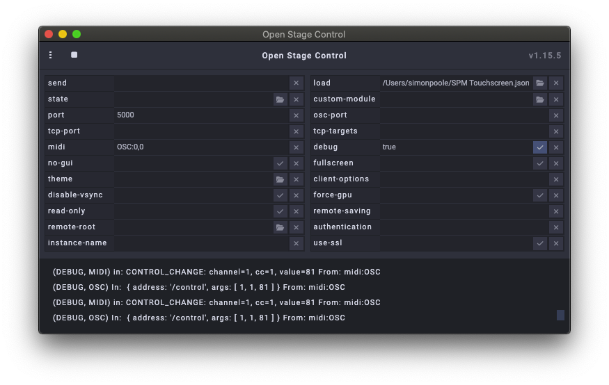
Task: Click the 'true' debug value
Action: point(389,147)
